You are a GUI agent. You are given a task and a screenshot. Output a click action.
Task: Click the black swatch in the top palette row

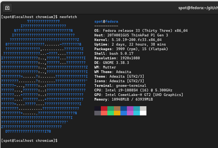(x=98, y=108)
